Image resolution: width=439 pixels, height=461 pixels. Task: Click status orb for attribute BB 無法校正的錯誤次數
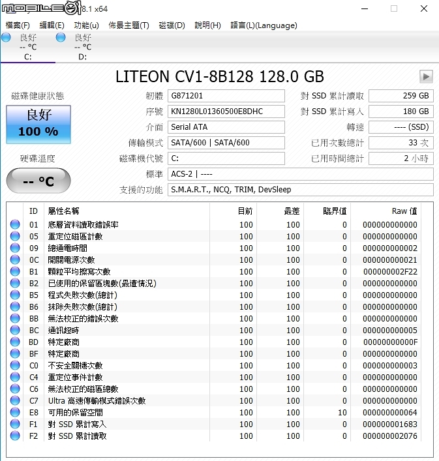click(x=15, y=318)
